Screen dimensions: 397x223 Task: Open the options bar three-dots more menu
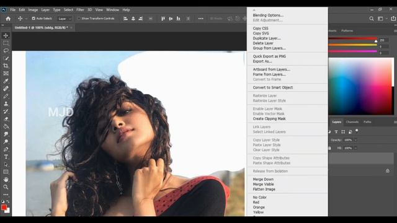tap(201, 19)
